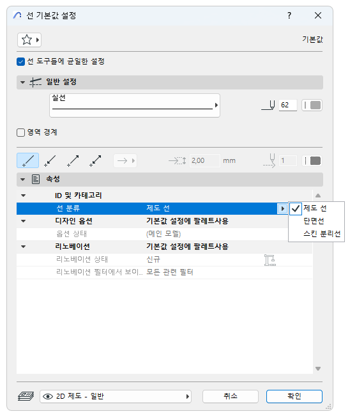This screenshot has width=357, height=416.
Task: Open the help question mark
Action: tap(289, 15)
